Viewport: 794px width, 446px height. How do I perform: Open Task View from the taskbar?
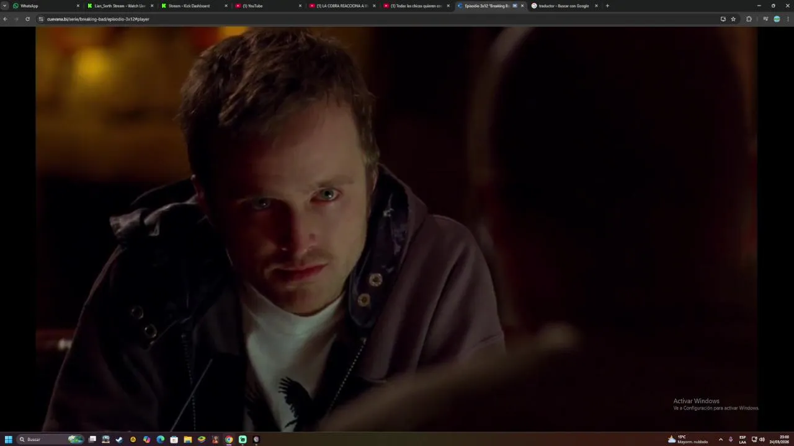point(92,439)
